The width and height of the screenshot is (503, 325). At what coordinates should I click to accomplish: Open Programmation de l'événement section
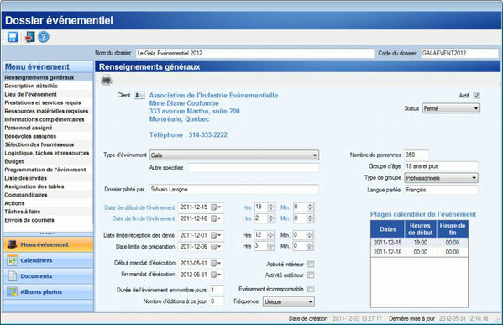(x=48, y=170)
